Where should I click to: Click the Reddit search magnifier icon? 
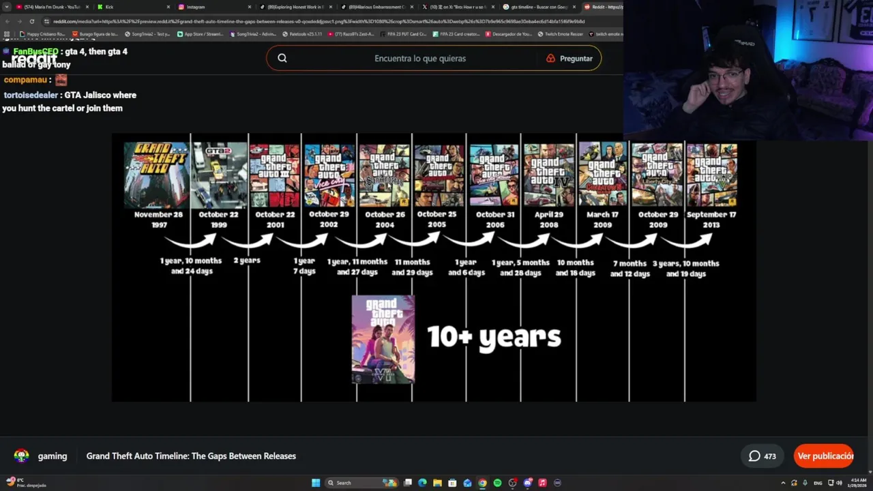click(x=282, y=58)
